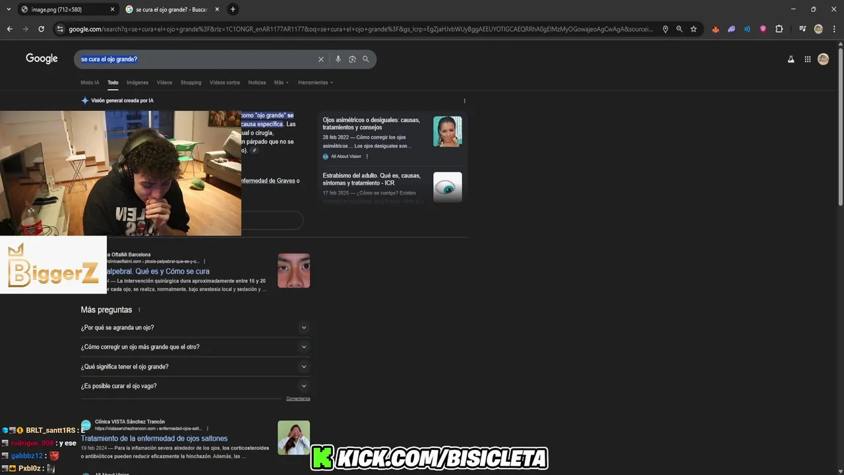This screenshot has width=844, height=475.
Task: Click inside the Google search input field
Action: (198, 59)
